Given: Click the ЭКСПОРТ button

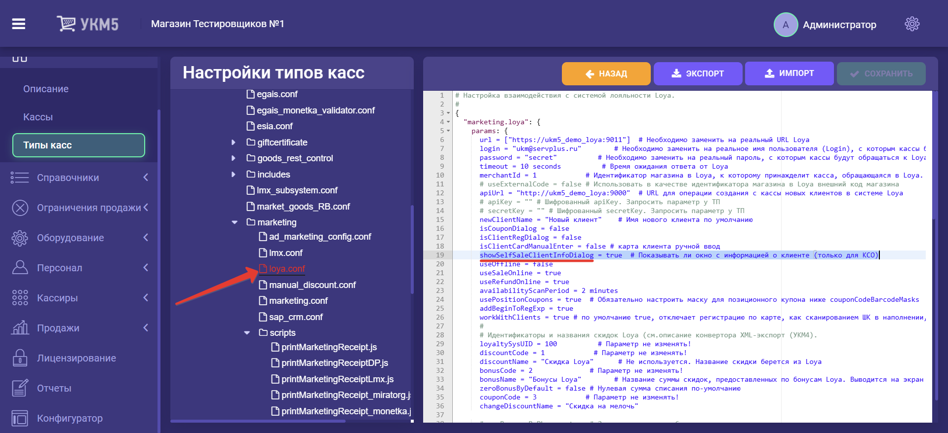Looking at the screenshot, I should [698, 73].
